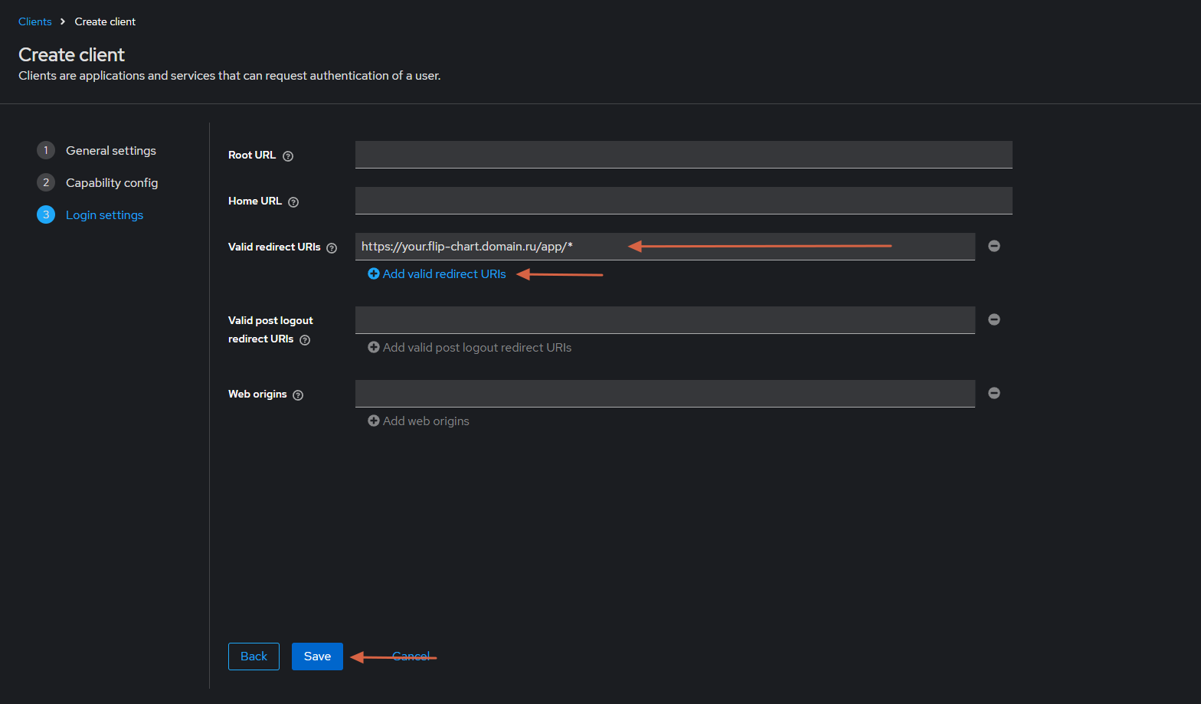This screenshot has height=704, width=1201.
Task: Save the new client
Action: tap(317, 657)
